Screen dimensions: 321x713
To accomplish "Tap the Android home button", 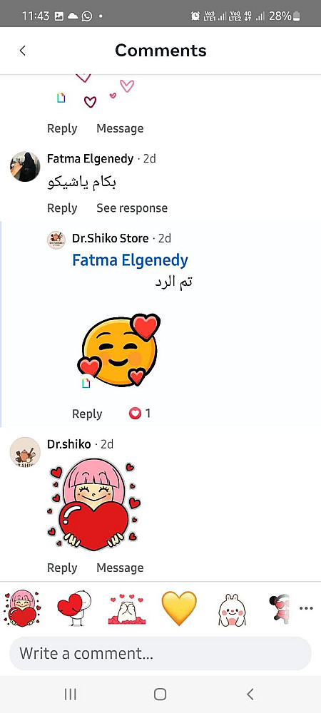I will coord(160,694).
